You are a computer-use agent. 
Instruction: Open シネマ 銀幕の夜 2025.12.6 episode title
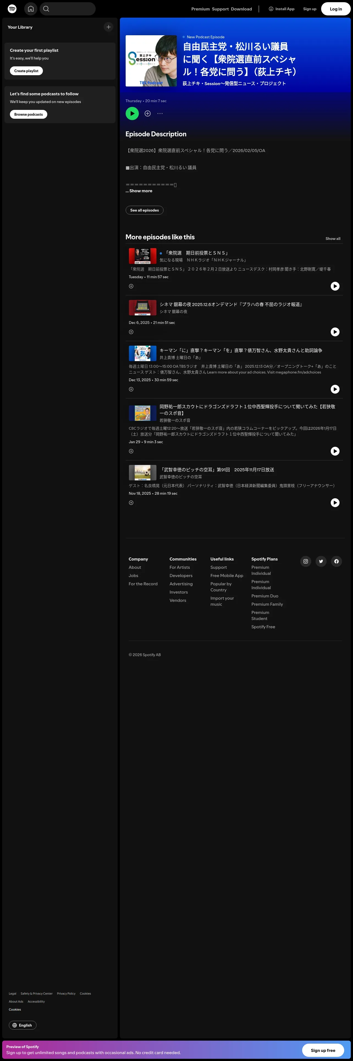pyautogui.click(x=232, y=305)
